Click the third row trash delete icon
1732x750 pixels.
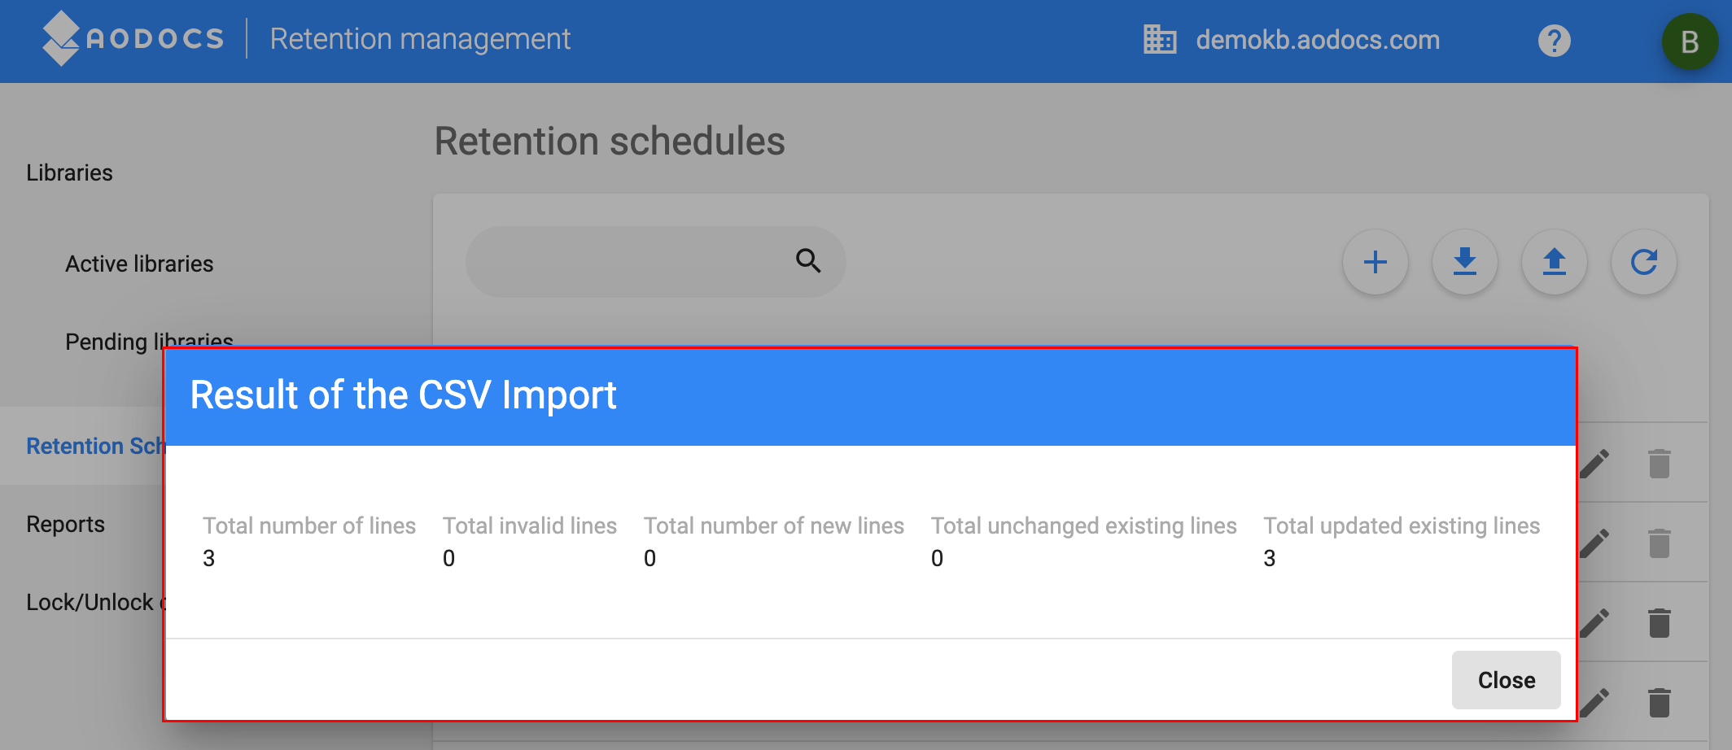click(x=1659, y=623)
